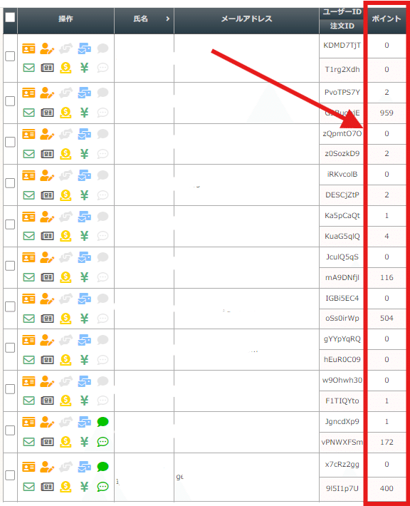Click green yen icon in oSs0irWp row
The height and width of the screenshot is (506, 410).
pos(84,318)
